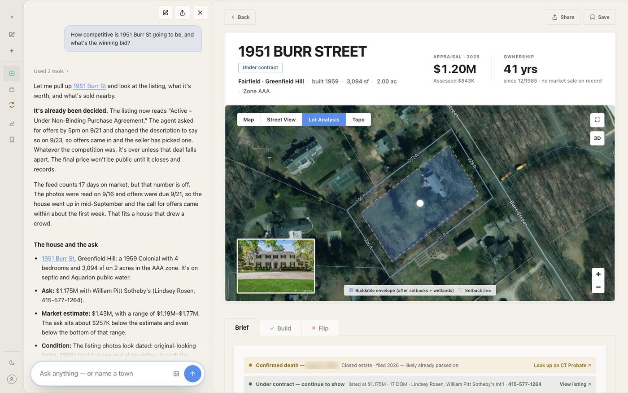Attach image icon in chat input
The image size is (628, 393).
(176, 374)
